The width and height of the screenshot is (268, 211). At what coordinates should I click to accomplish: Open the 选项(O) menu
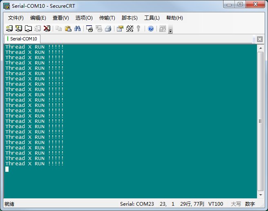[84, 18]
